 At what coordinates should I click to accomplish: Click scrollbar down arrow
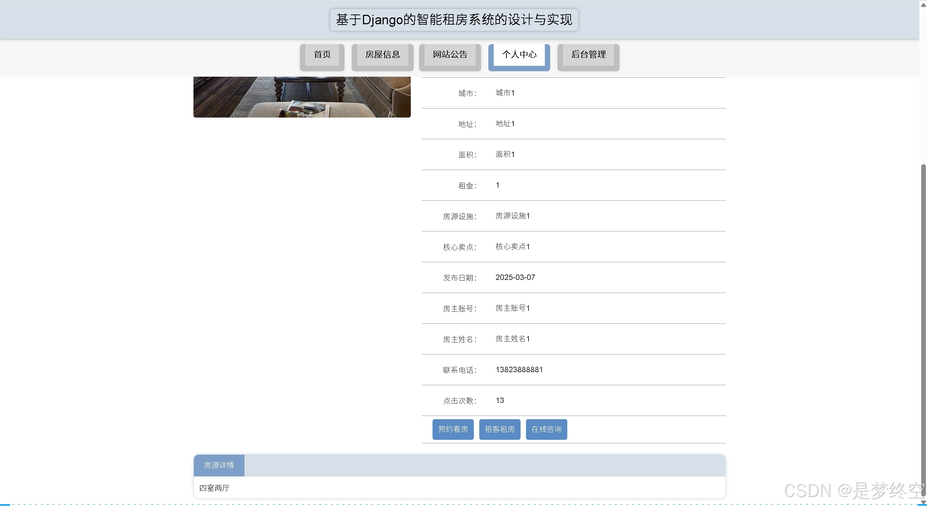click(x=923, y=502)
